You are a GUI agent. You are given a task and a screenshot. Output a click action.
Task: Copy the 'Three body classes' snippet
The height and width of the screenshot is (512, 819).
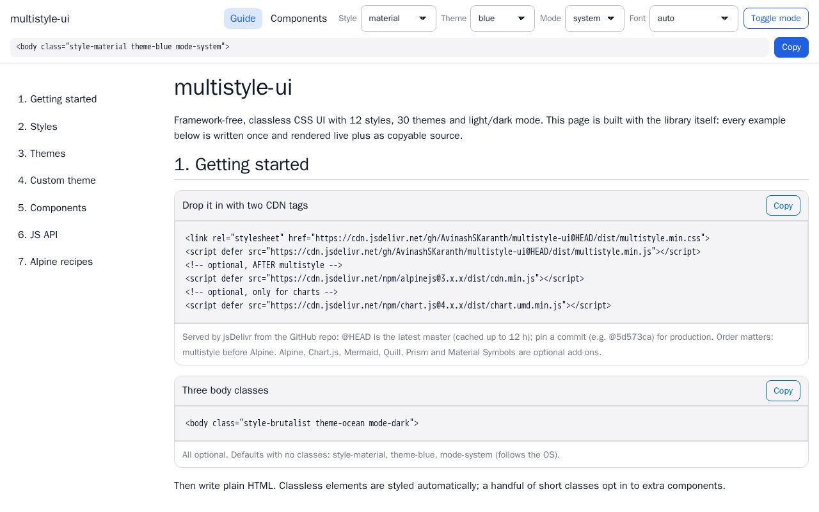tap(783, 390)
